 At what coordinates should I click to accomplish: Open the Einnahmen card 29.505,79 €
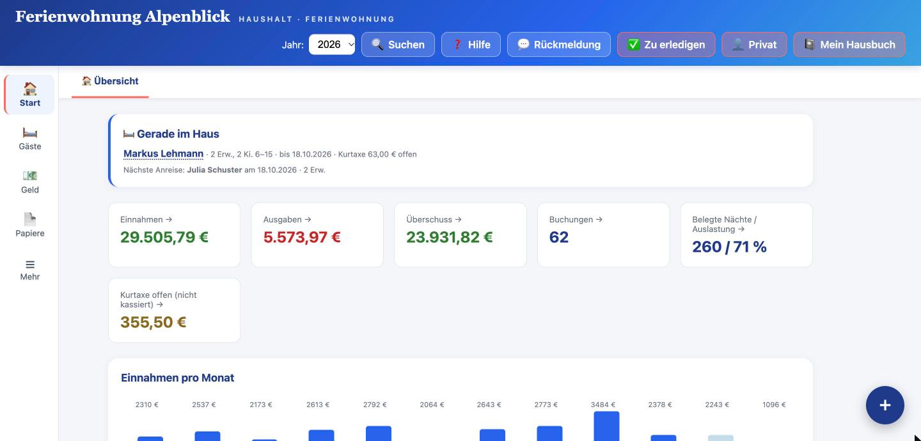point(175,235)
